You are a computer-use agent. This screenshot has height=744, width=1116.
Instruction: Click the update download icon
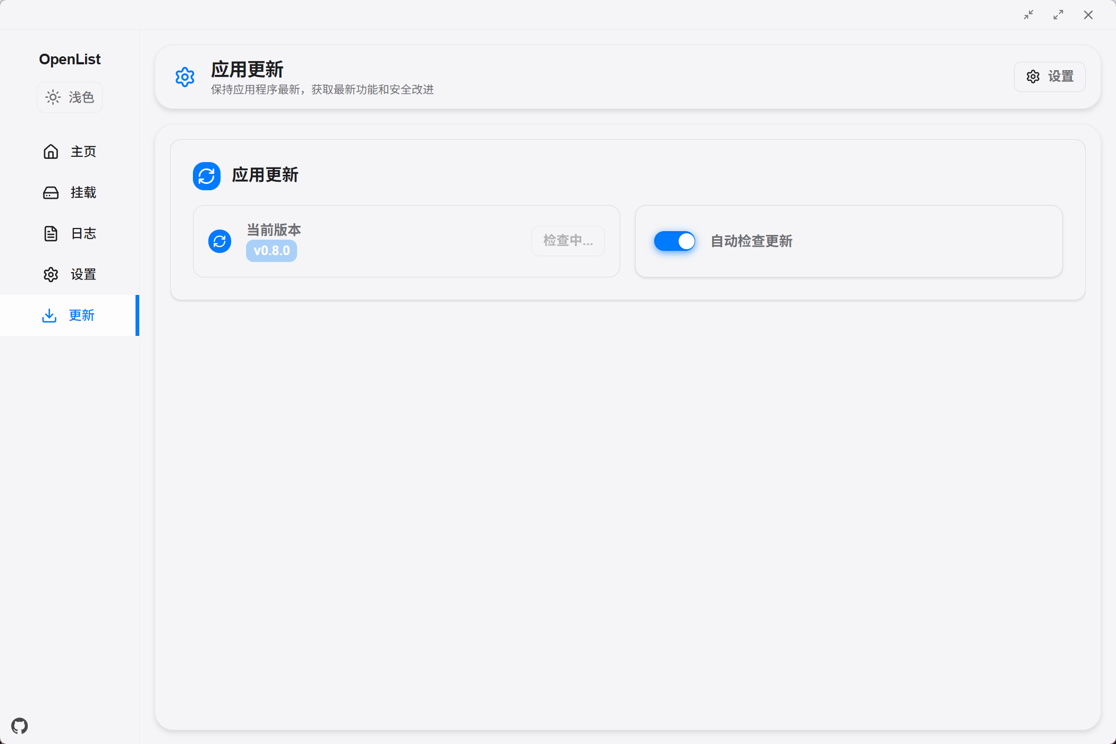49,316
